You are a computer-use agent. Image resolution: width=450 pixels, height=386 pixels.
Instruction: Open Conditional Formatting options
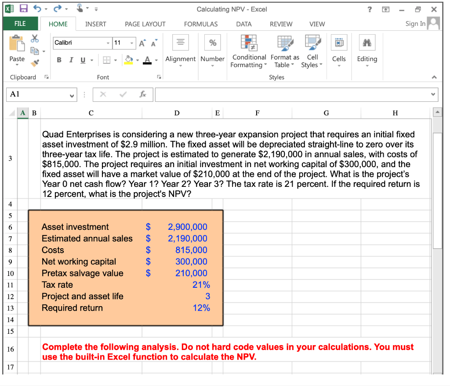249,50
